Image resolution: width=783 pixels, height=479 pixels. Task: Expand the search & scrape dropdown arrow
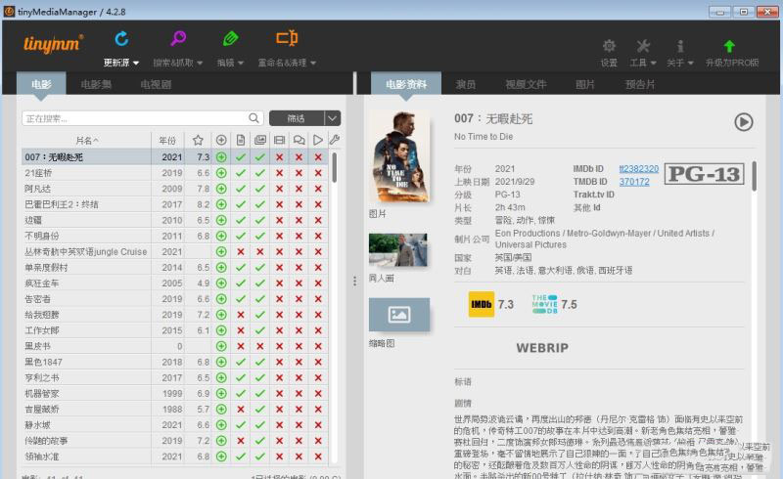200,63
